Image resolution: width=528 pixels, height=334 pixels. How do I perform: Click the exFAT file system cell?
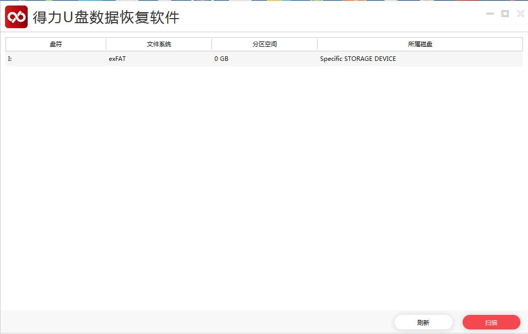coord(117,58)
